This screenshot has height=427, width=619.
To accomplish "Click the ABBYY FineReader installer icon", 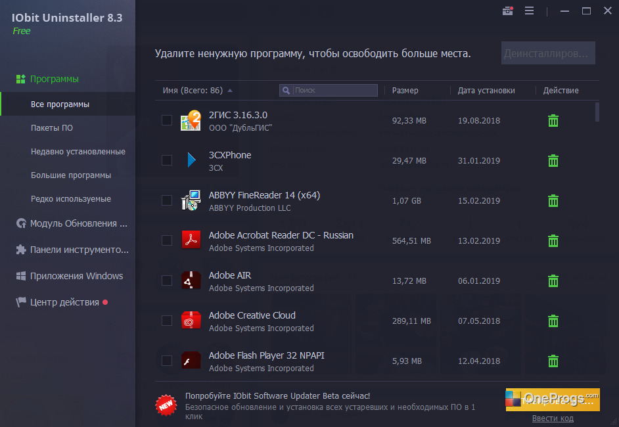I will point(191,200).
